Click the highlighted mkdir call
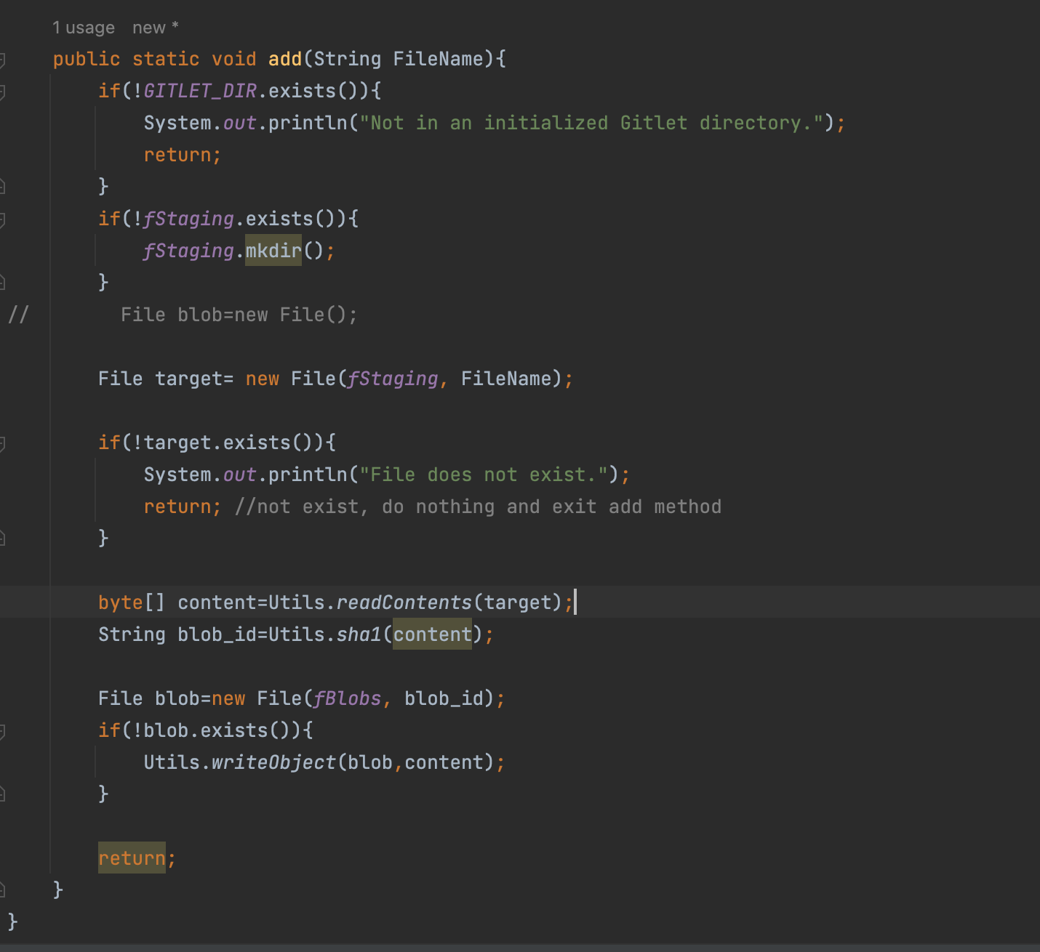1040x952 pixels. [273, 251]
